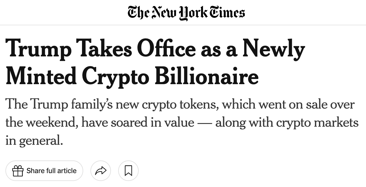Click the gift box icon
Screen dimensions: 366x187
point(18,171)
